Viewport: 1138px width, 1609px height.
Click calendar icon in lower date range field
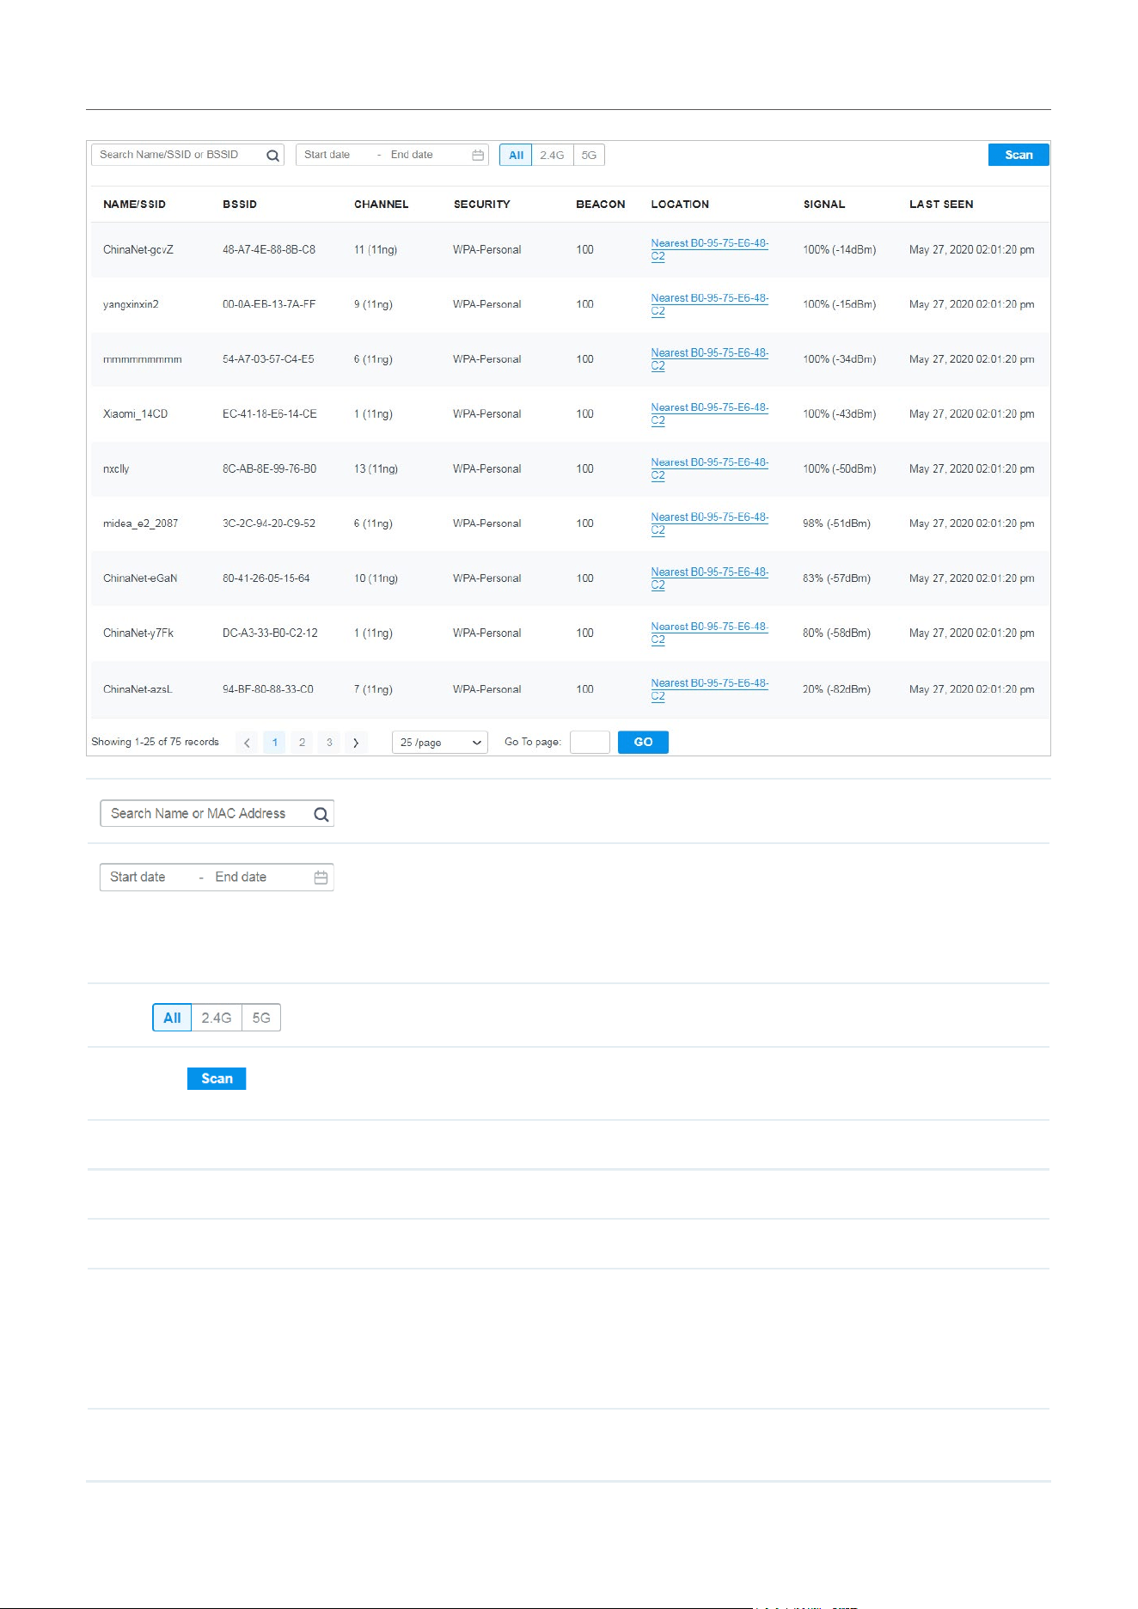(321, 878)
